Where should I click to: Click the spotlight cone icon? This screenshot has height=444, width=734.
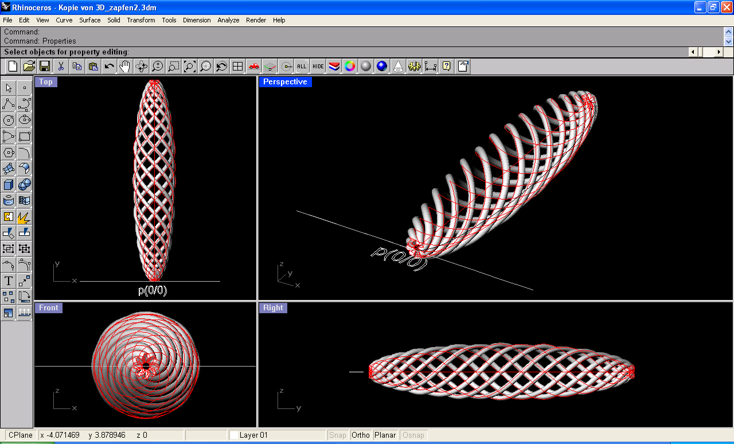click(398, 67)
